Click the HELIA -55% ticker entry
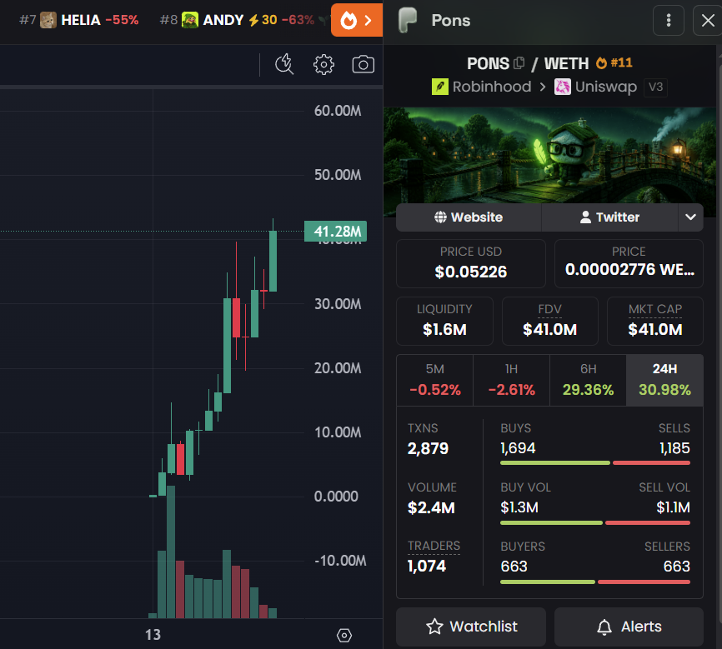Viewport: 722px width, 649px height. (78, 20)
